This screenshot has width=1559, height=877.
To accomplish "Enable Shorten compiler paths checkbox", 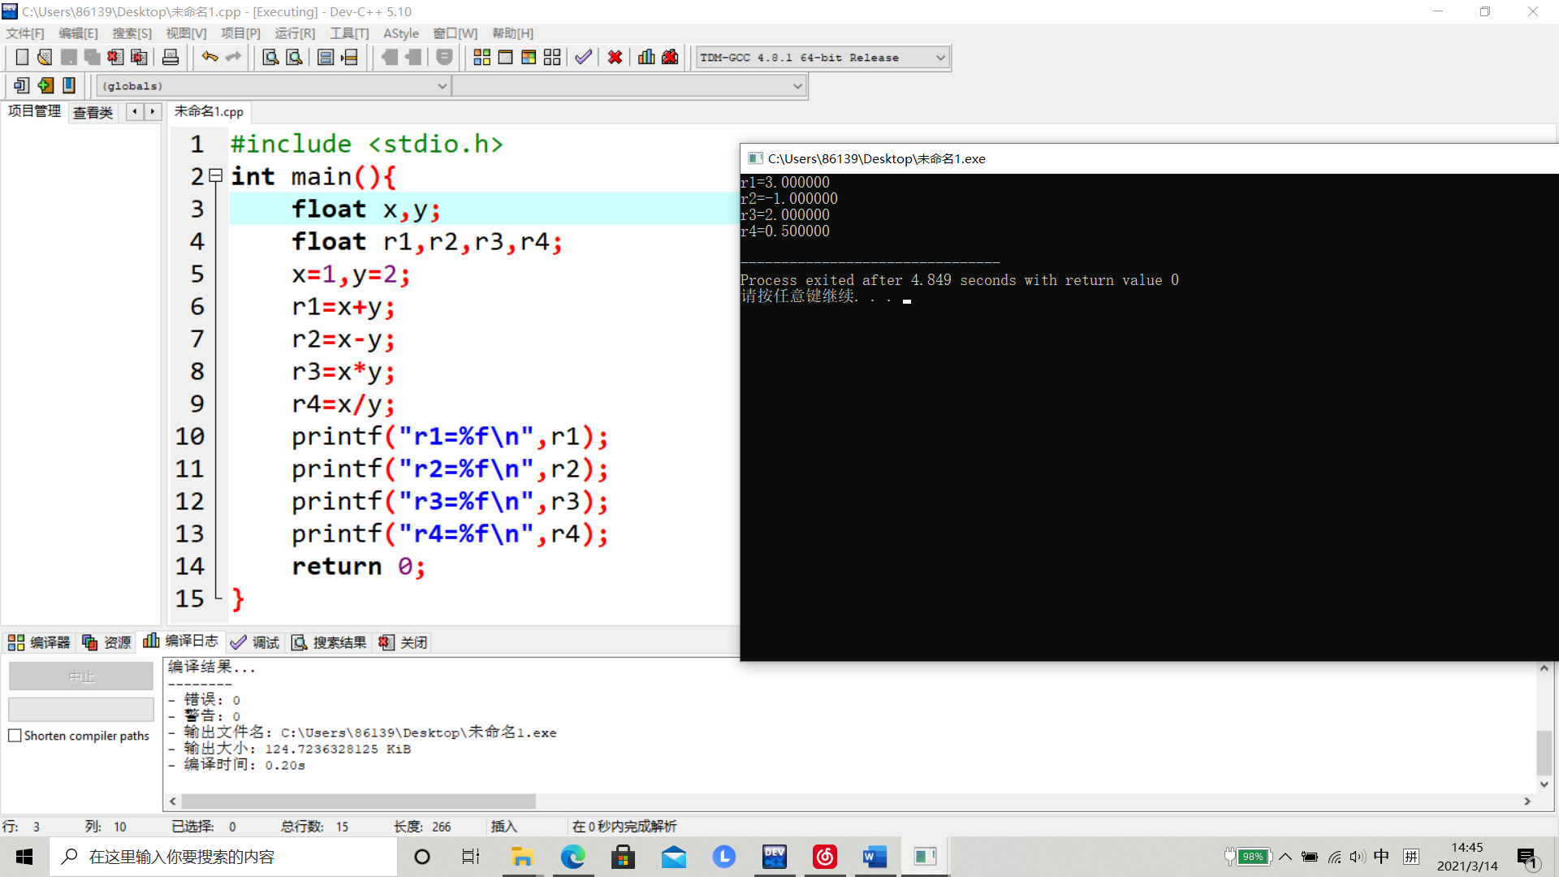I will [15, 736].
